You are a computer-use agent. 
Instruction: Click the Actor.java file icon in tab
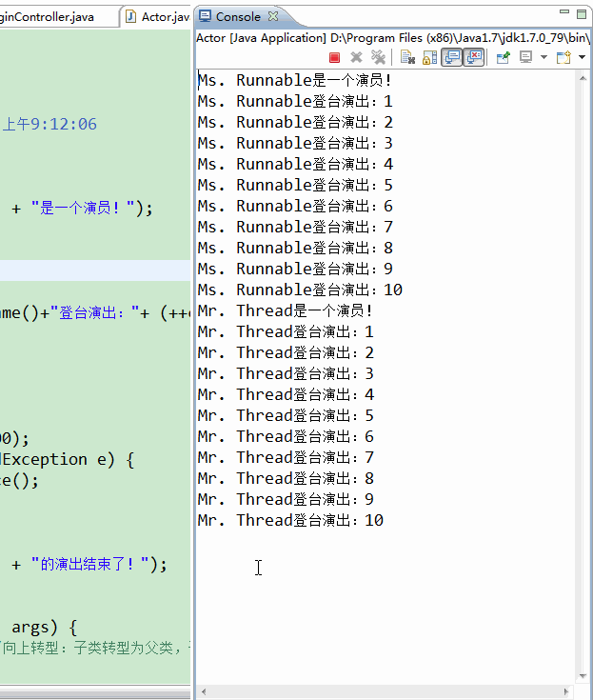coord(130,16)
